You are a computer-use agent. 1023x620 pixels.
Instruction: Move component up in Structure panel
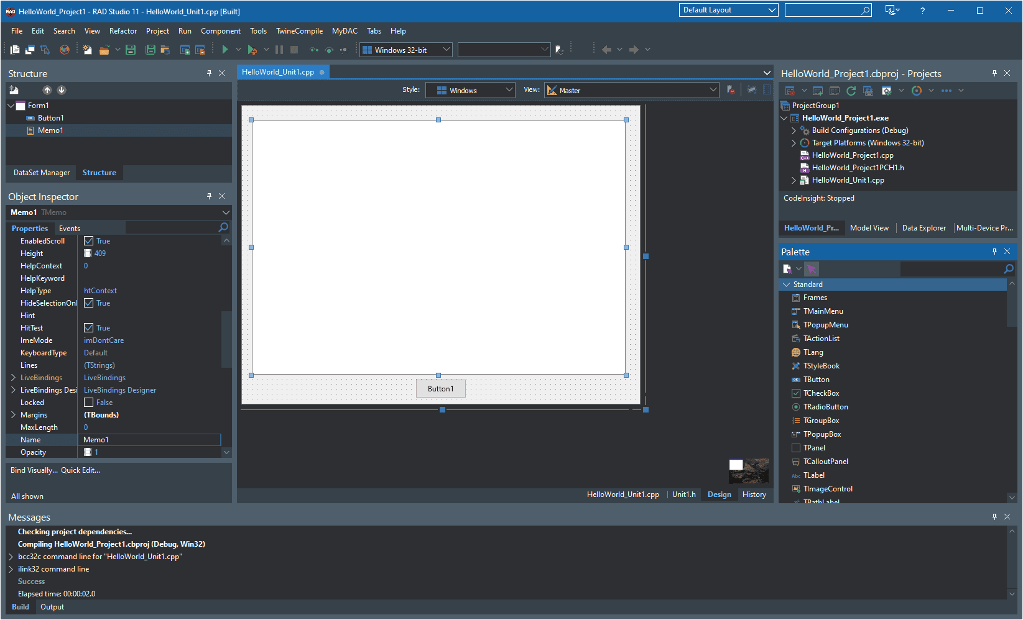click(47, 90)
